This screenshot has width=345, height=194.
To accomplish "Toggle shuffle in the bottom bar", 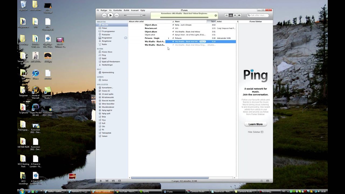I will click(x=107, y=181).
